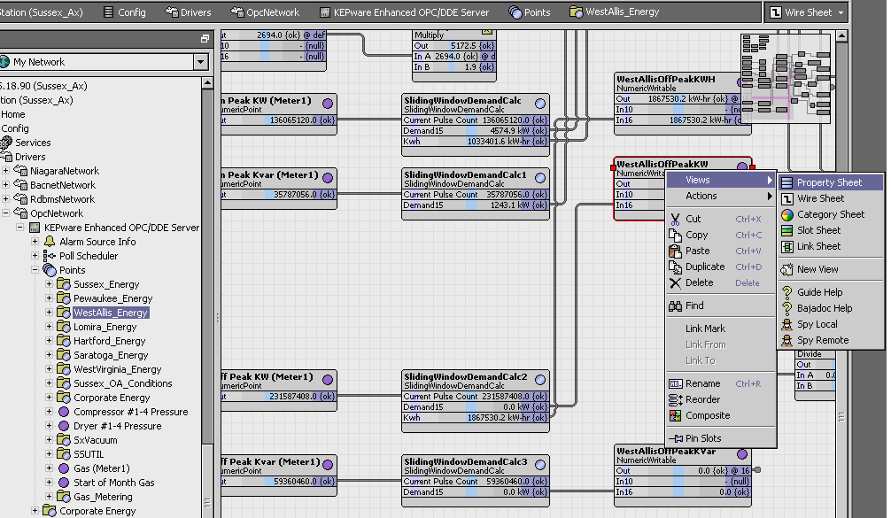Select Gas_Metering in the tree

102,497
